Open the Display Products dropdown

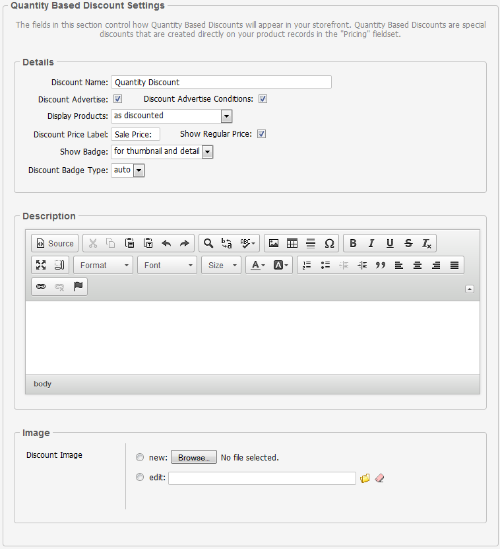[172, 116]
